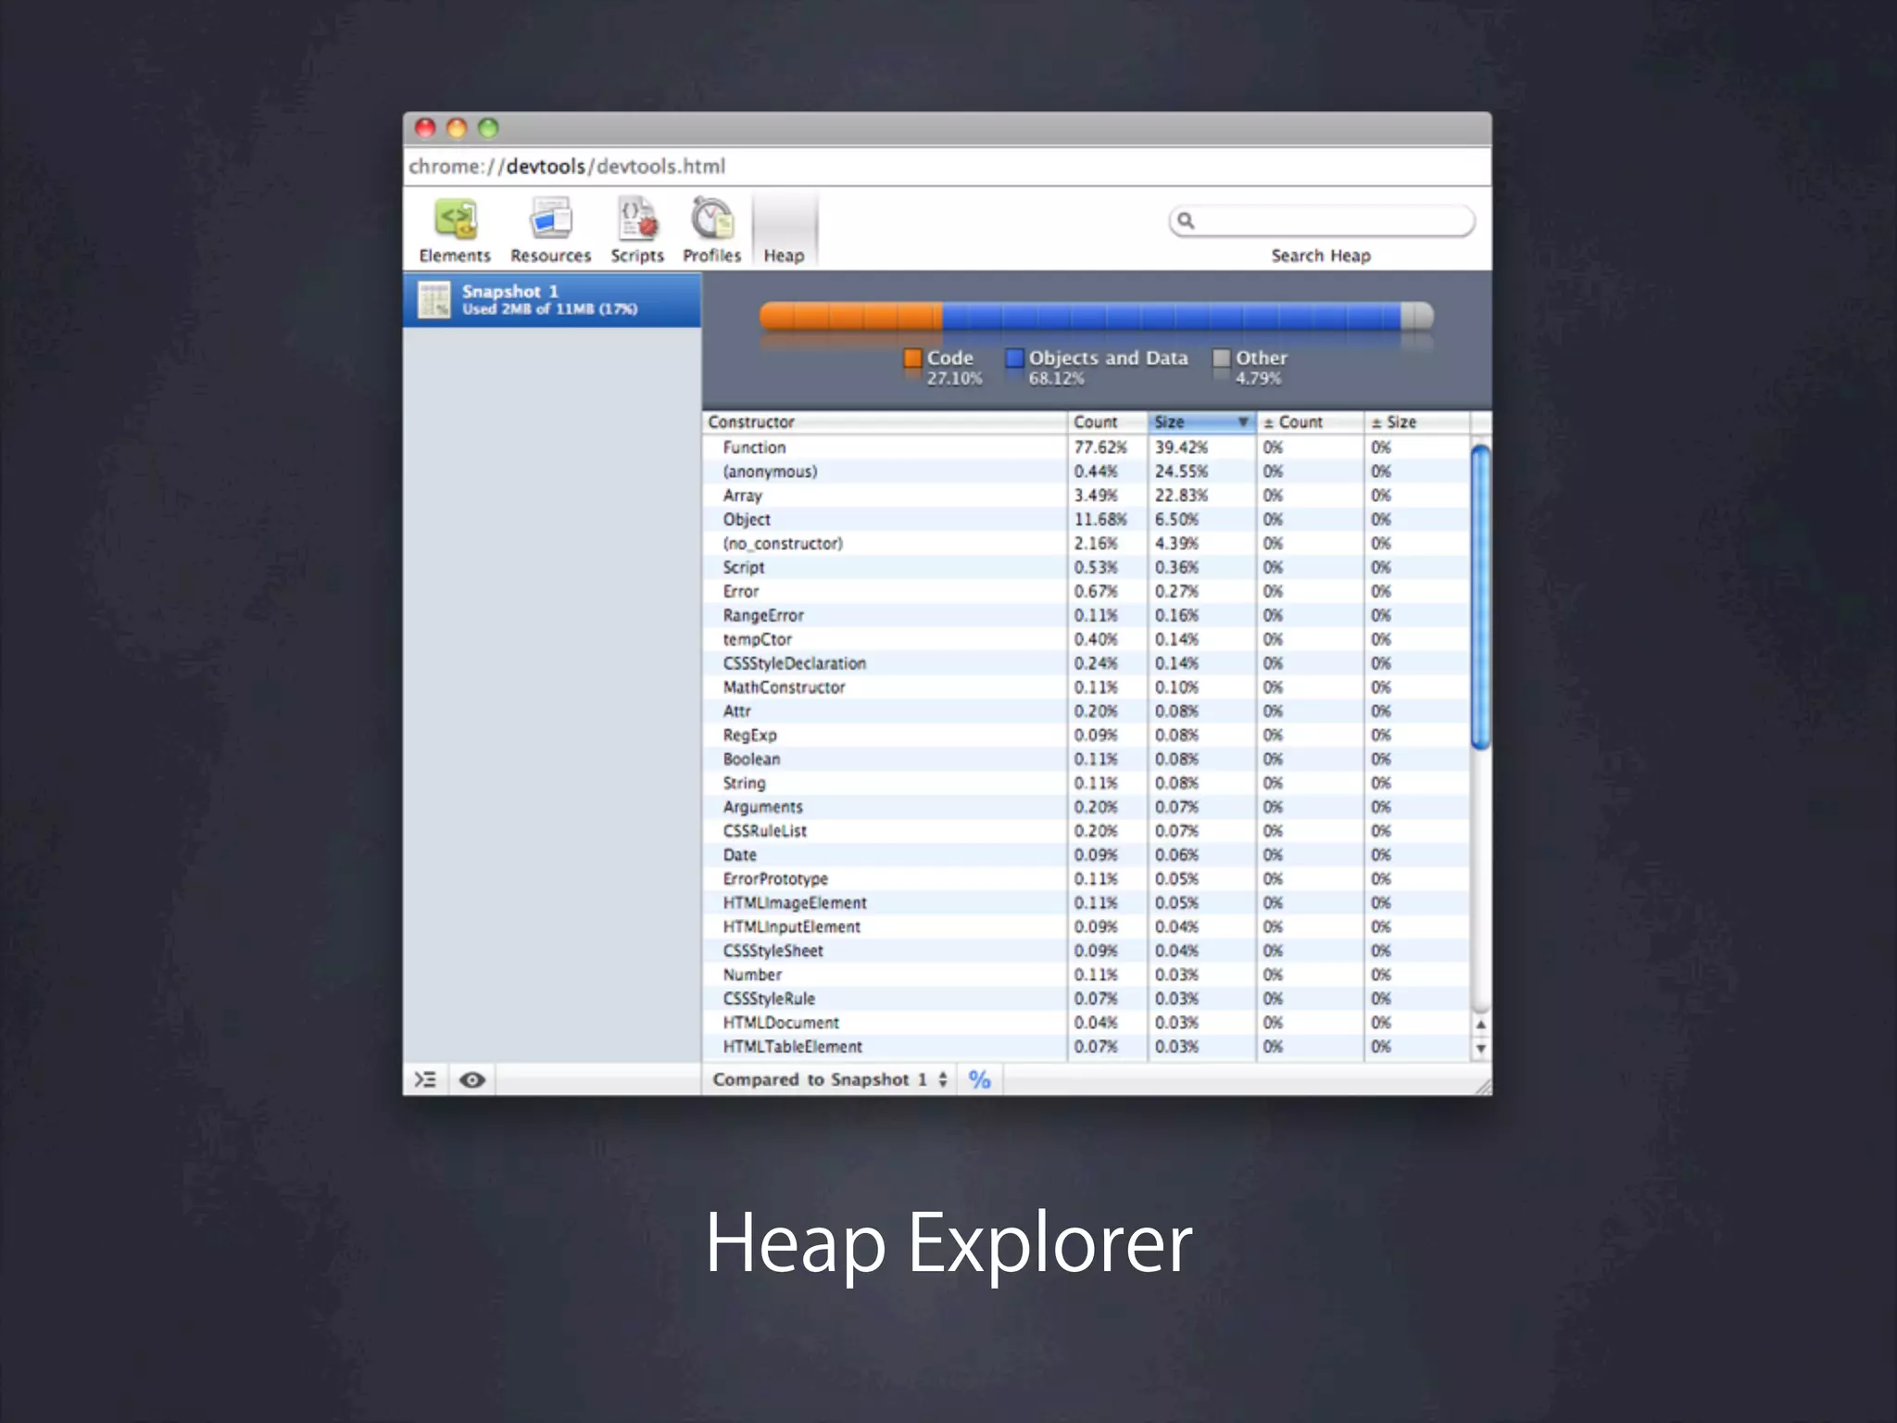Open the Profiles panel
Image resolution: width=1897 pixels, height=1423 pixels.
(711, 231)
